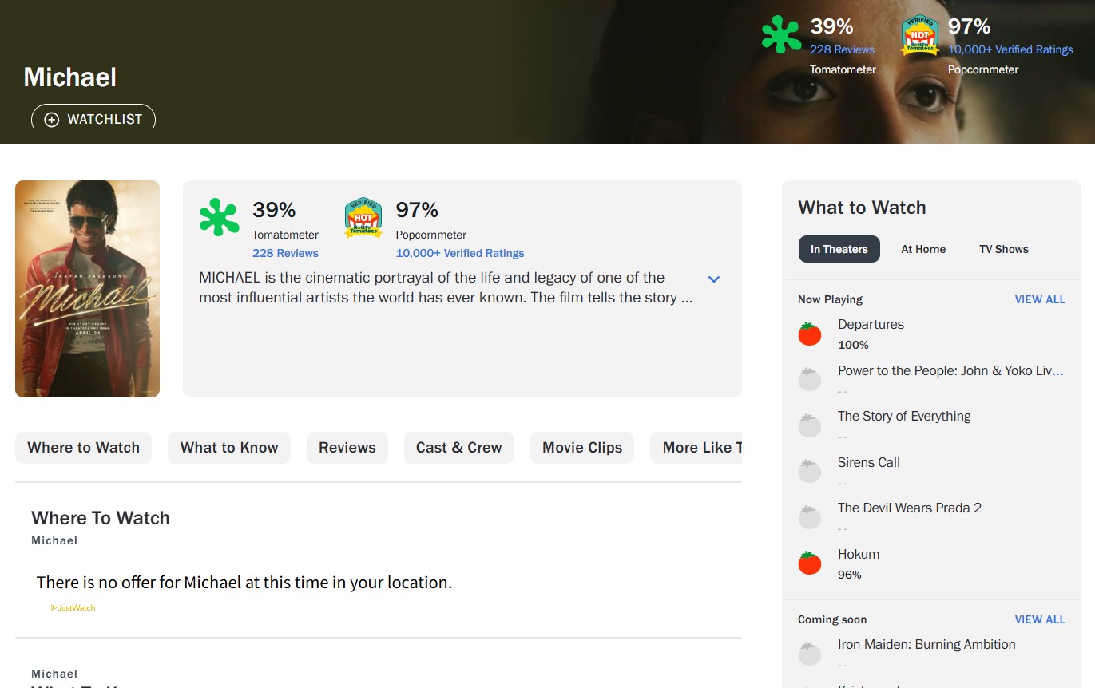Jump to the Cast & Crew section
This screenshot has width=1095, height=688.
click(459, 448)
